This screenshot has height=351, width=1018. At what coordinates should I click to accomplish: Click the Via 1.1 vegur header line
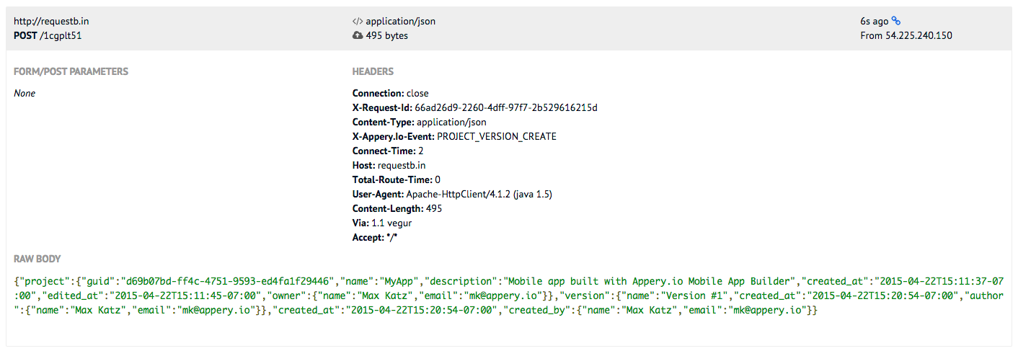[382, 223]
